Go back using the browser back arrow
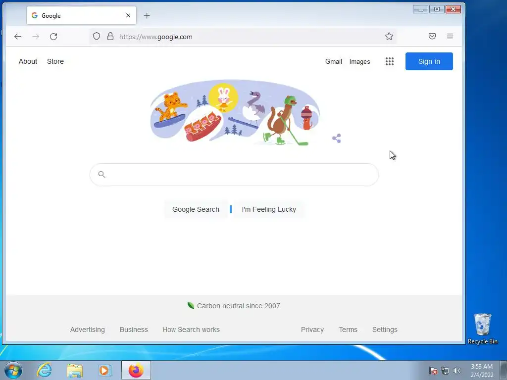The height and width of the screenshot is (380, 507). (x=18, y=37)
